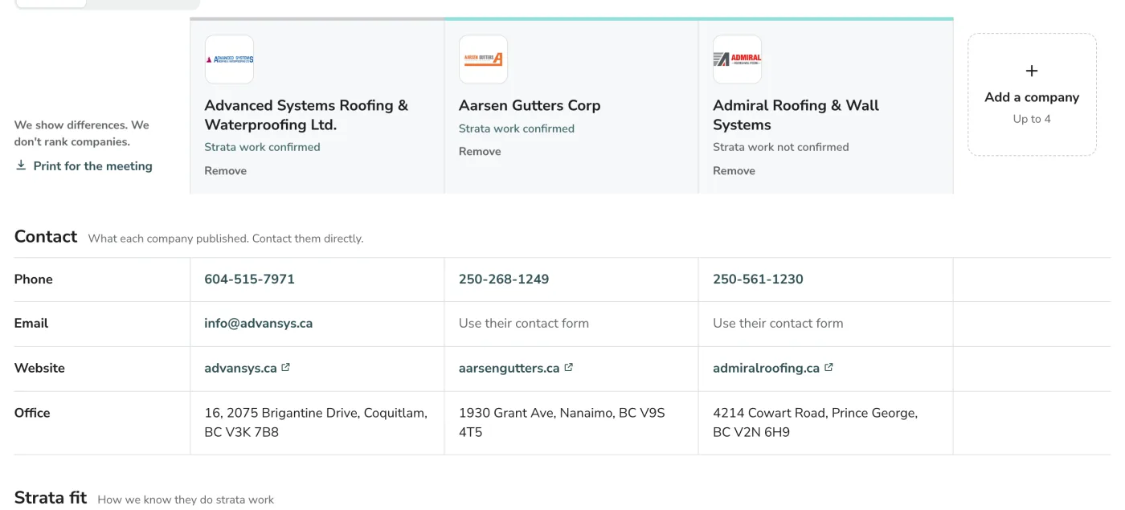This screenshot has height=510, width=1125.
Task: Click the Coquitlam office address
Action: tap(316, 422)
